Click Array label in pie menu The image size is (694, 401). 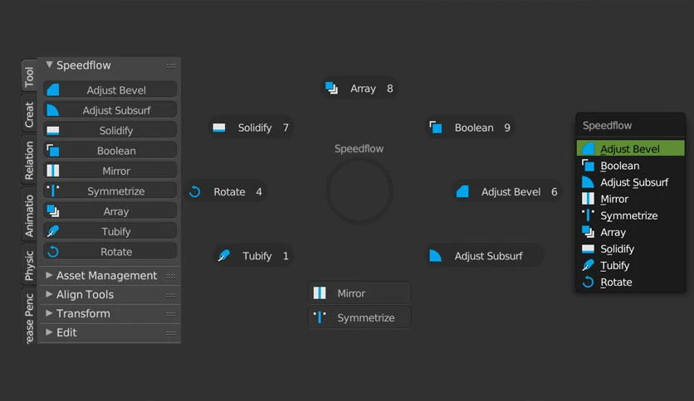coord(363,89)
